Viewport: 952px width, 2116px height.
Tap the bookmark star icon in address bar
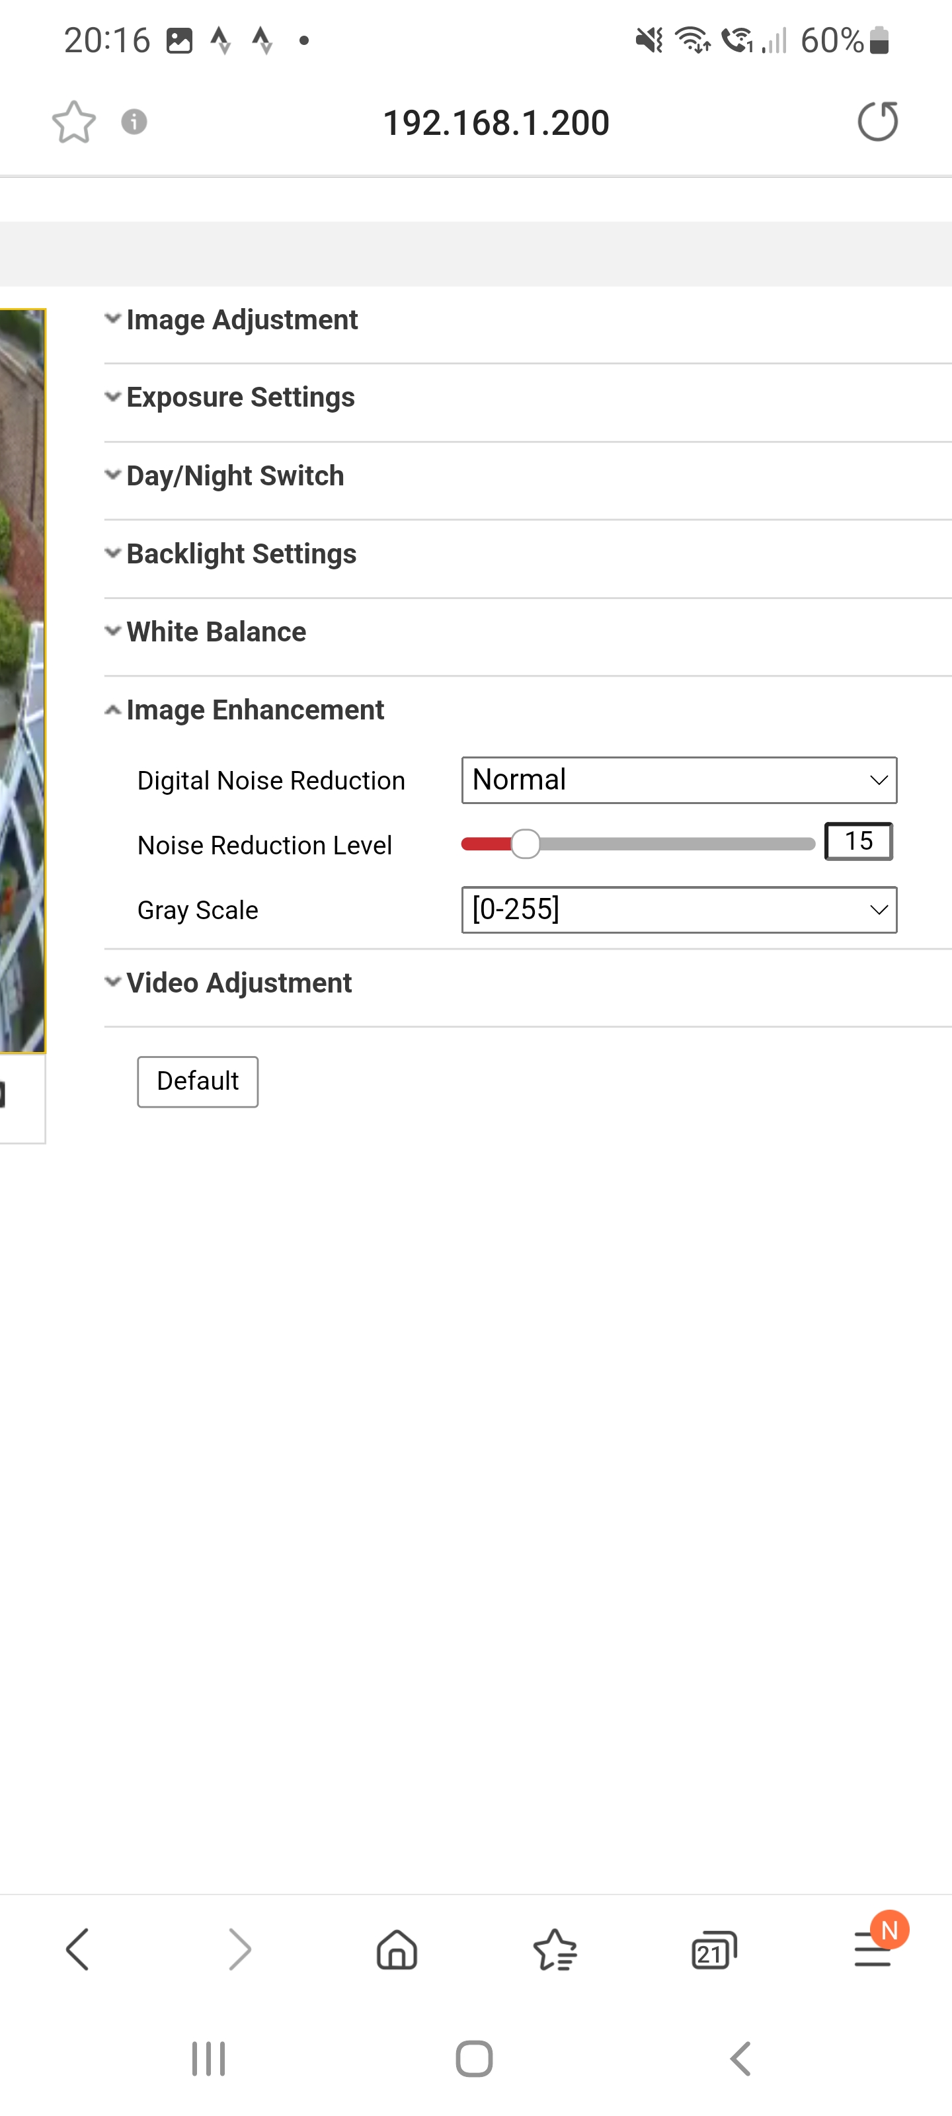(x=74, y=122)
